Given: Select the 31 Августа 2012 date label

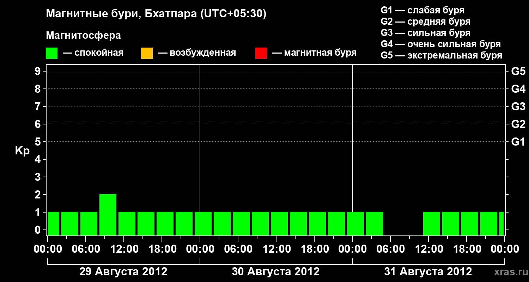Looking at the screenshot, I should coord(428,272).
